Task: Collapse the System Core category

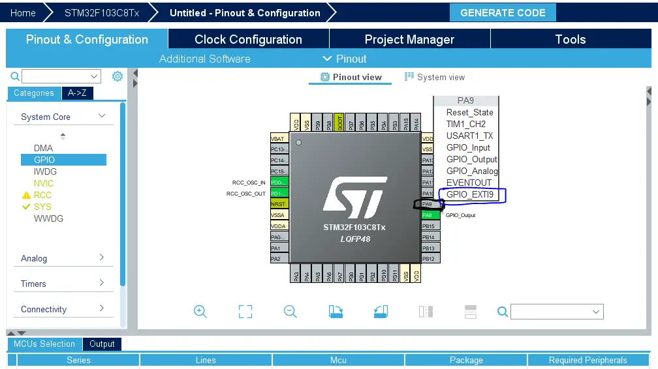Action: [x=102, y=116]
